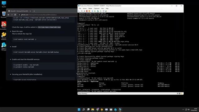Show hidden system tray icons

pyautogui.click(x=183, y=110)
